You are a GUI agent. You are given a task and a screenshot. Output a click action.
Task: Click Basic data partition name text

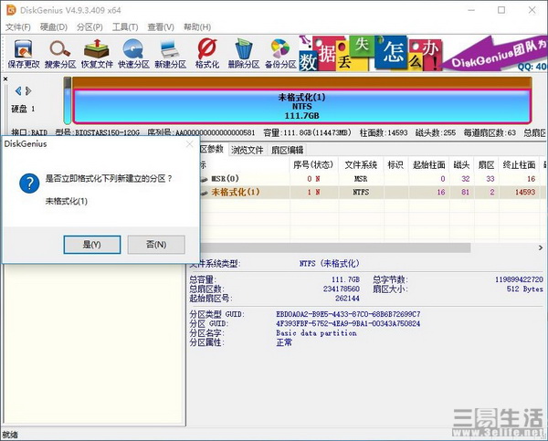pos(316,333)
